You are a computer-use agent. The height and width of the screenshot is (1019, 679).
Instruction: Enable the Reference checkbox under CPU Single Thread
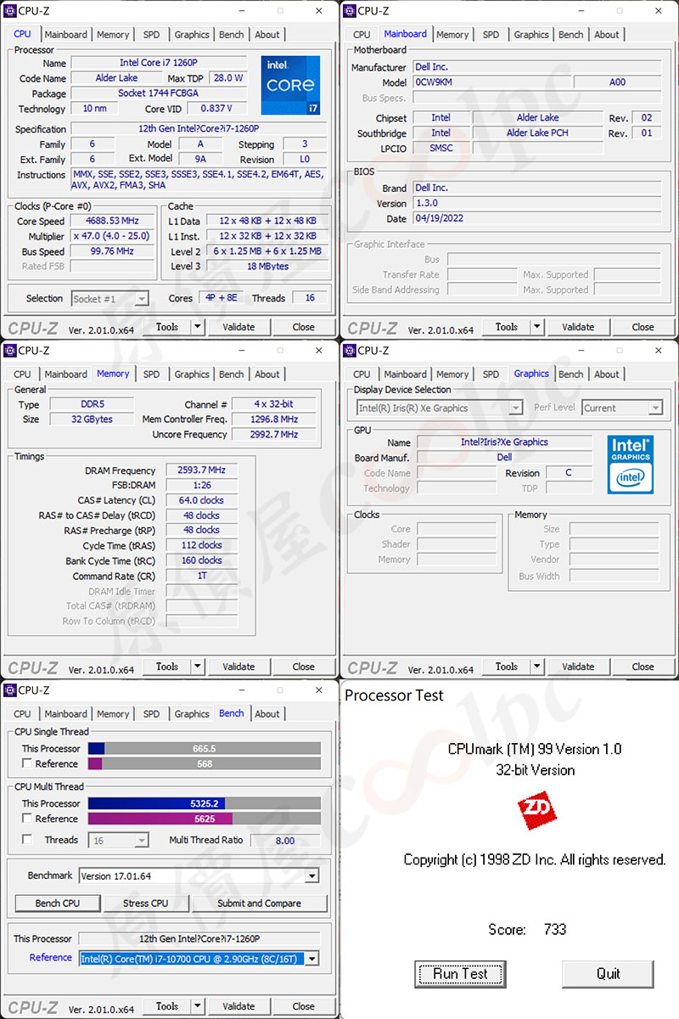(28, 763)
